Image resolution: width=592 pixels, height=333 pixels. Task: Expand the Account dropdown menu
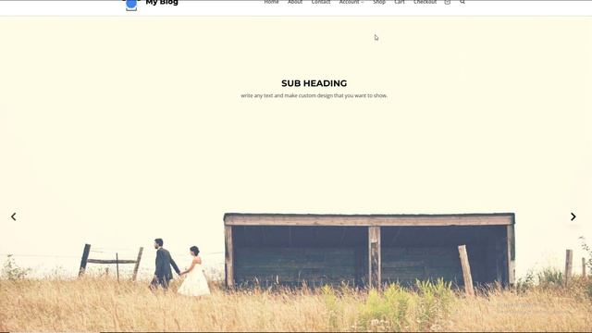coord(351,2)
